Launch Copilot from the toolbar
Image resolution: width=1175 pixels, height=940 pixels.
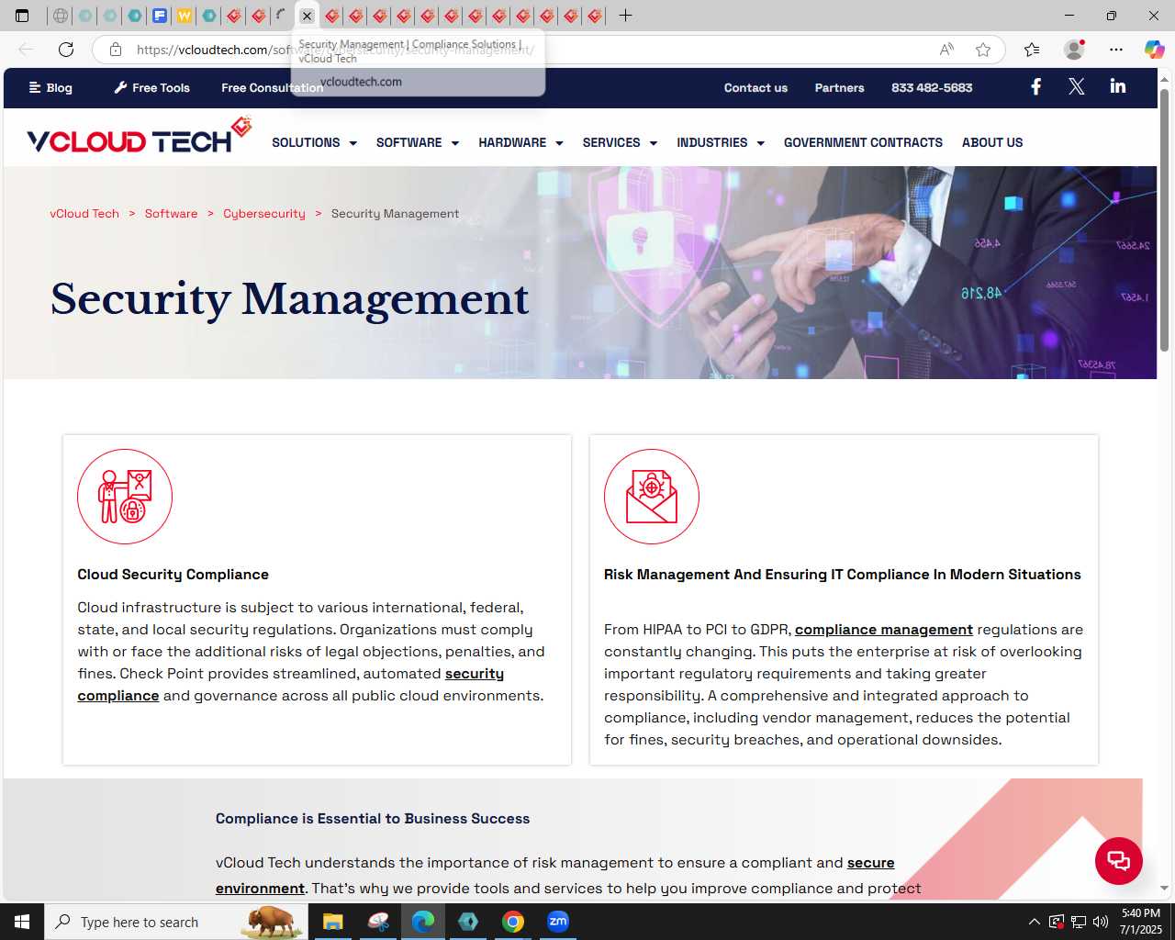[1154, 50]
